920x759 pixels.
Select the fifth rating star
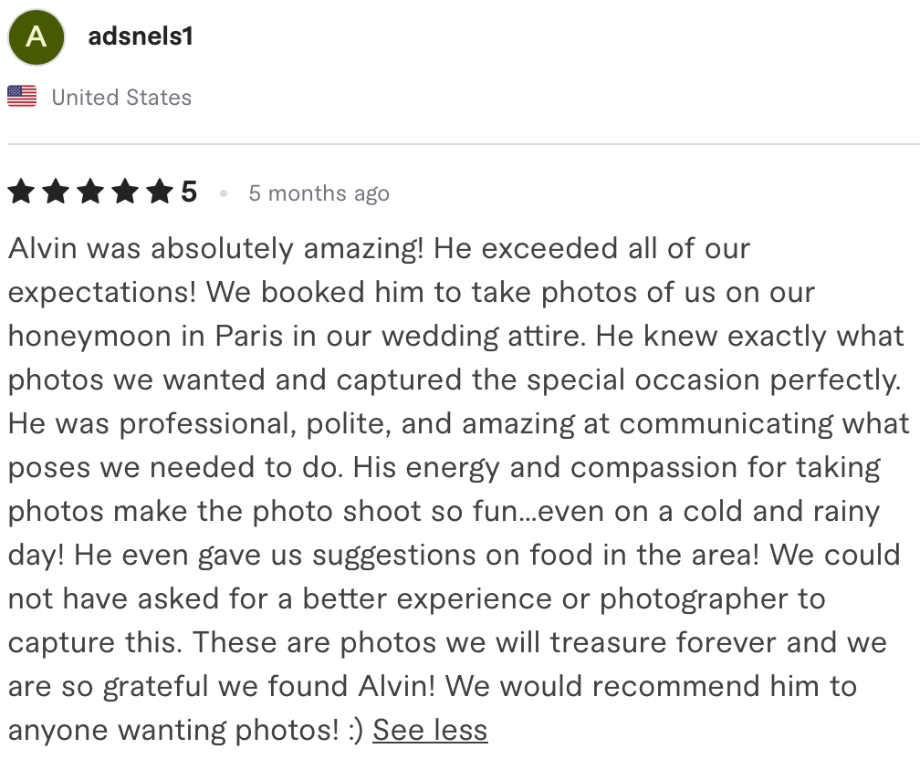[x=161, y=192]
